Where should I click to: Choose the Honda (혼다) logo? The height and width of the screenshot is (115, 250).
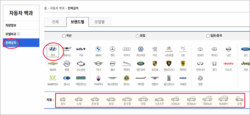click(x=214, y=64)
